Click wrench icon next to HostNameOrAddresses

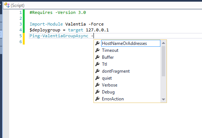tap(98, 43)
